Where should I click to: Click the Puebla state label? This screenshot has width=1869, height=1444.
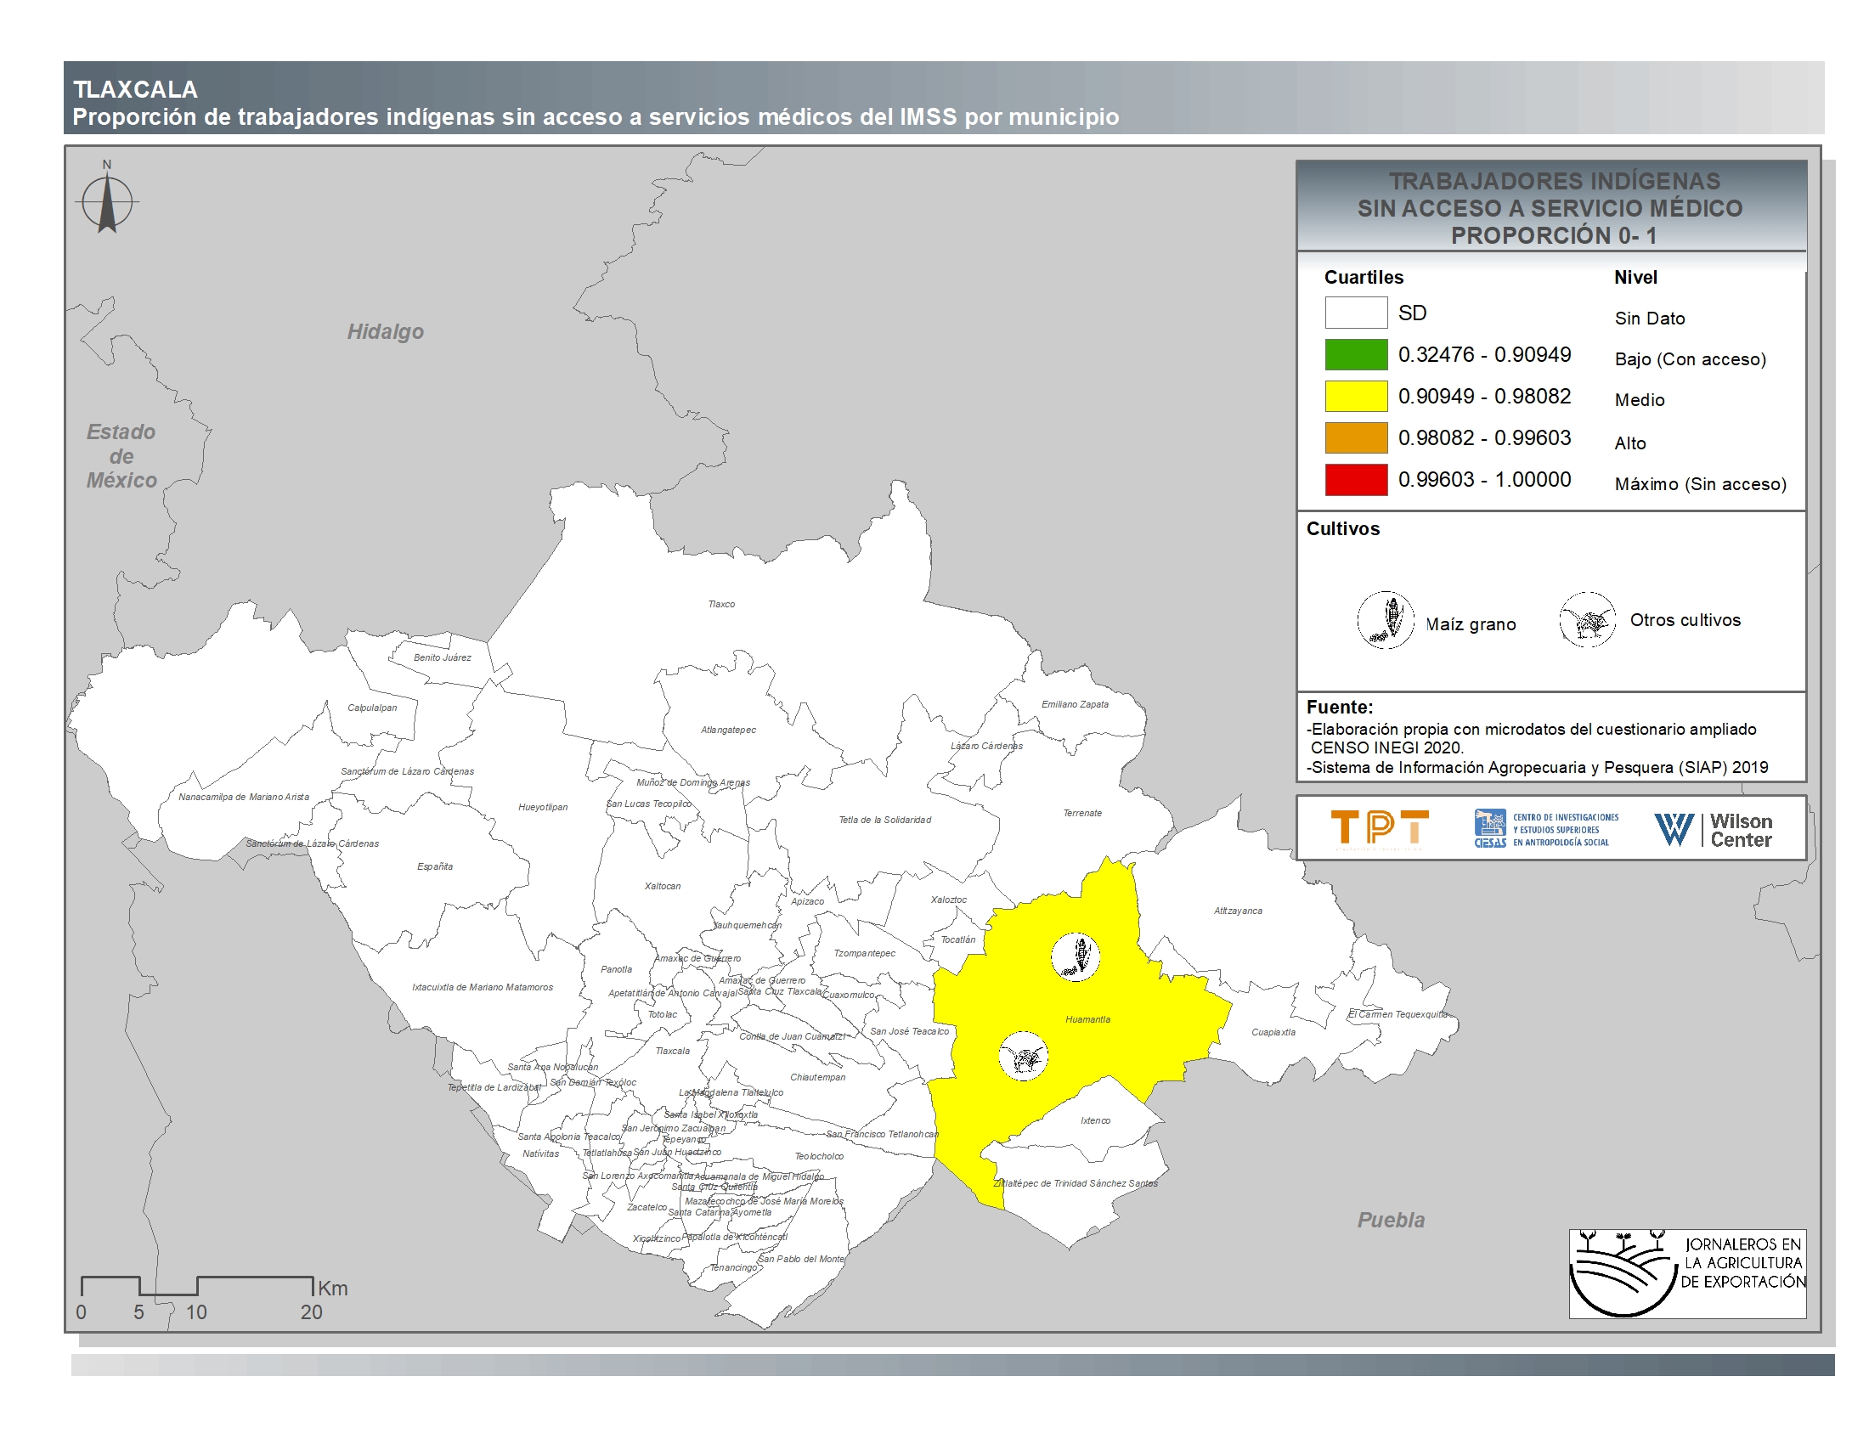pyautogui.click(x=1391, y=1221)
